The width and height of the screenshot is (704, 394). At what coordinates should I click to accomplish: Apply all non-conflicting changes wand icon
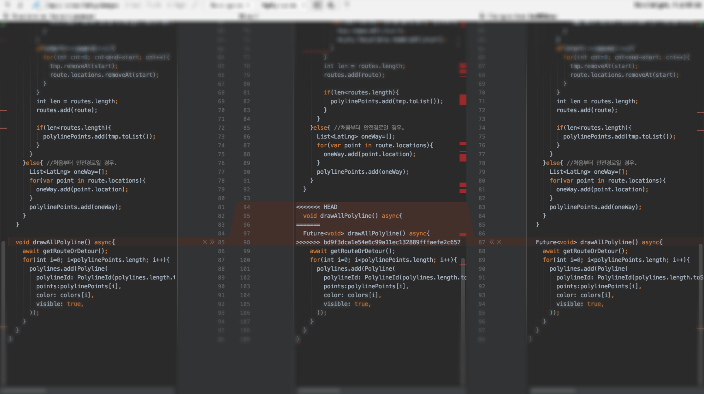coord(36,5)
